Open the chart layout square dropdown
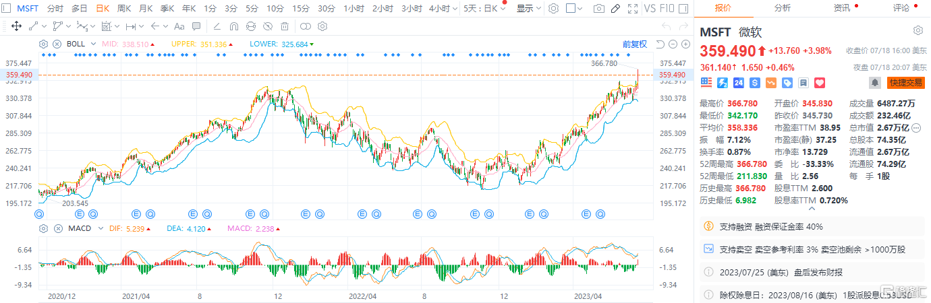The image size is (931, 303). pos(574,9)
